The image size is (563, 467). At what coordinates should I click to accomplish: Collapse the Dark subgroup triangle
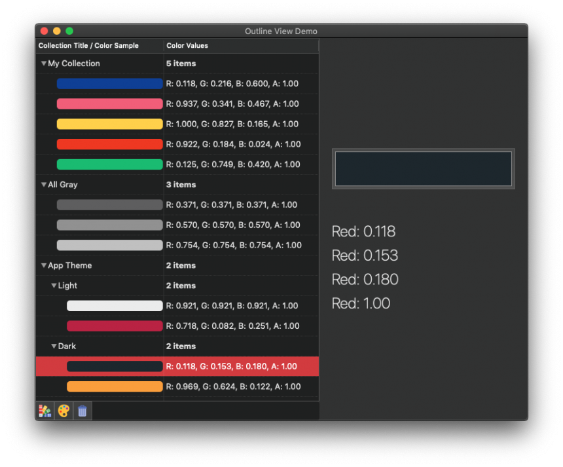[x=54, y=346]
